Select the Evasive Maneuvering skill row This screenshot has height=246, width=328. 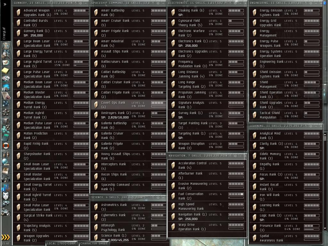click(x=207, y=186)
